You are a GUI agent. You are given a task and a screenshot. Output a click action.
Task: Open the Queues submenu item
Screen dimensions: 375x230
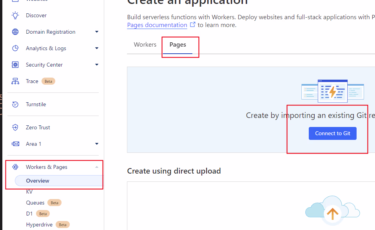(35, 203)
